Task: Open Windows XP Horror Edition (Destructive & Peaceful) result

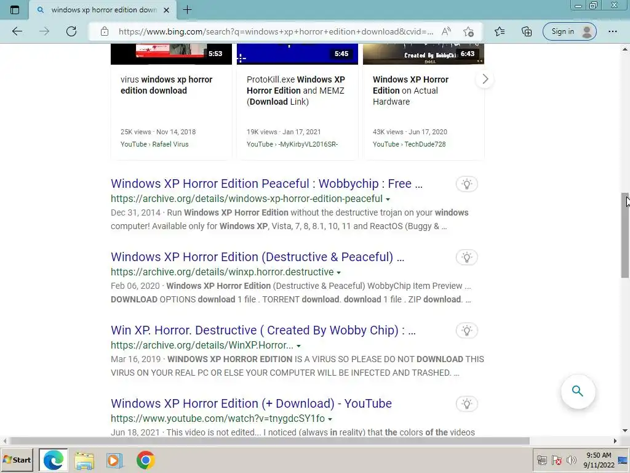Action: pyautogui.click(x=258, y=257)
